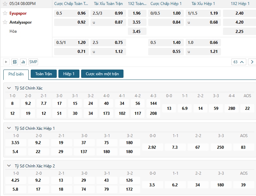Open the scoreboard layout icon
Viewport: 256px width, 196px height.
(x=15, y=62)
